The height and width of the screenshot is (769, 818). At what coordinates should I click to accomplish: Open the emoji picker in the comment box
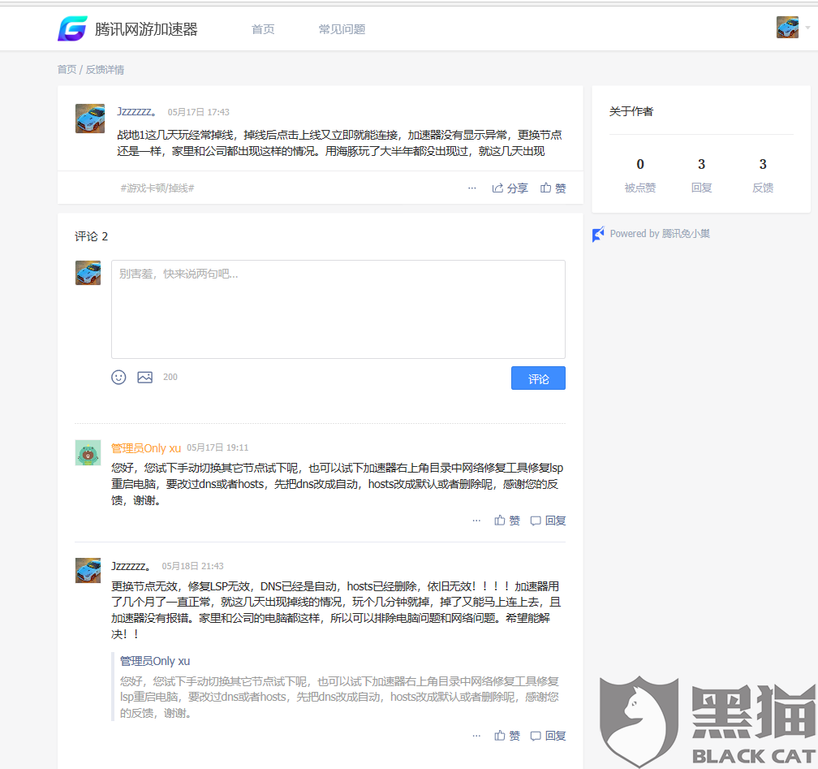(118, 377)
